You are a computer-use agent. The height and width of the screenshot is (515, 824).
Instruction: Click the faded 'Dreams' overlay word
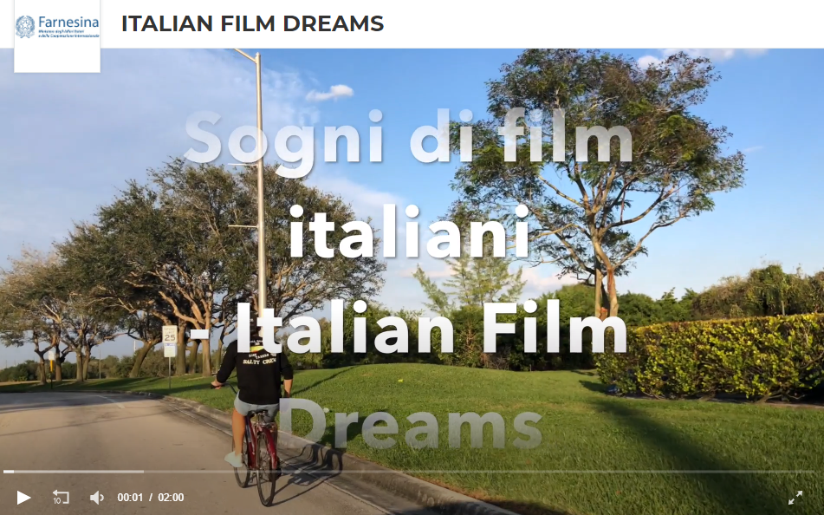pyautogui.click(x=410, y=423)
